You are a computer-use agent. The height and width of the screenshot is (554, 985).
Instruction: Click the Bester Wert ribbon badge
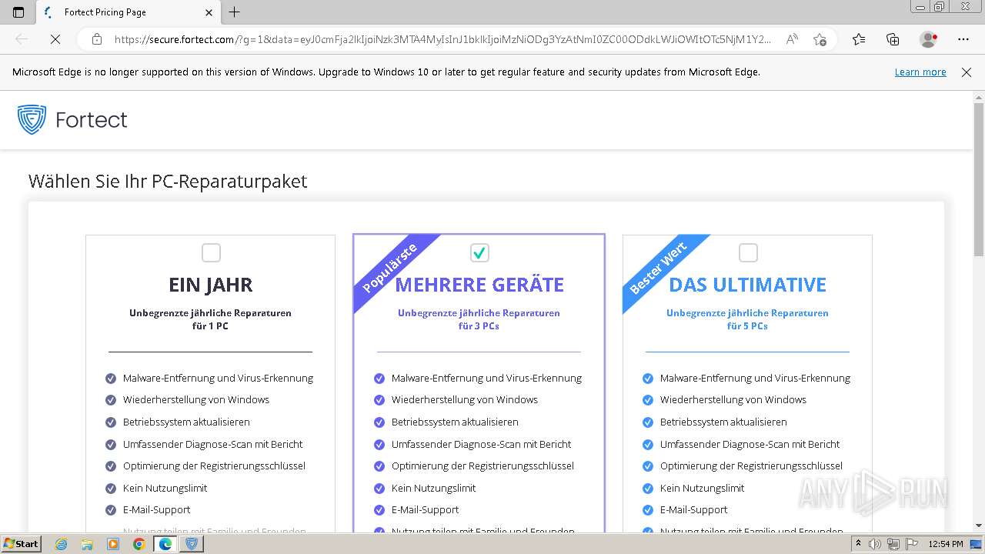[x=658, y=269]
